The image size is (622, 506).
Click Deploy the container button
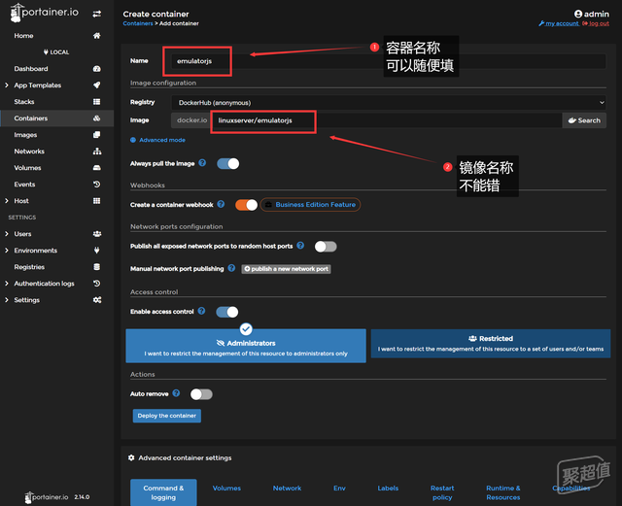tap(167, 416)
